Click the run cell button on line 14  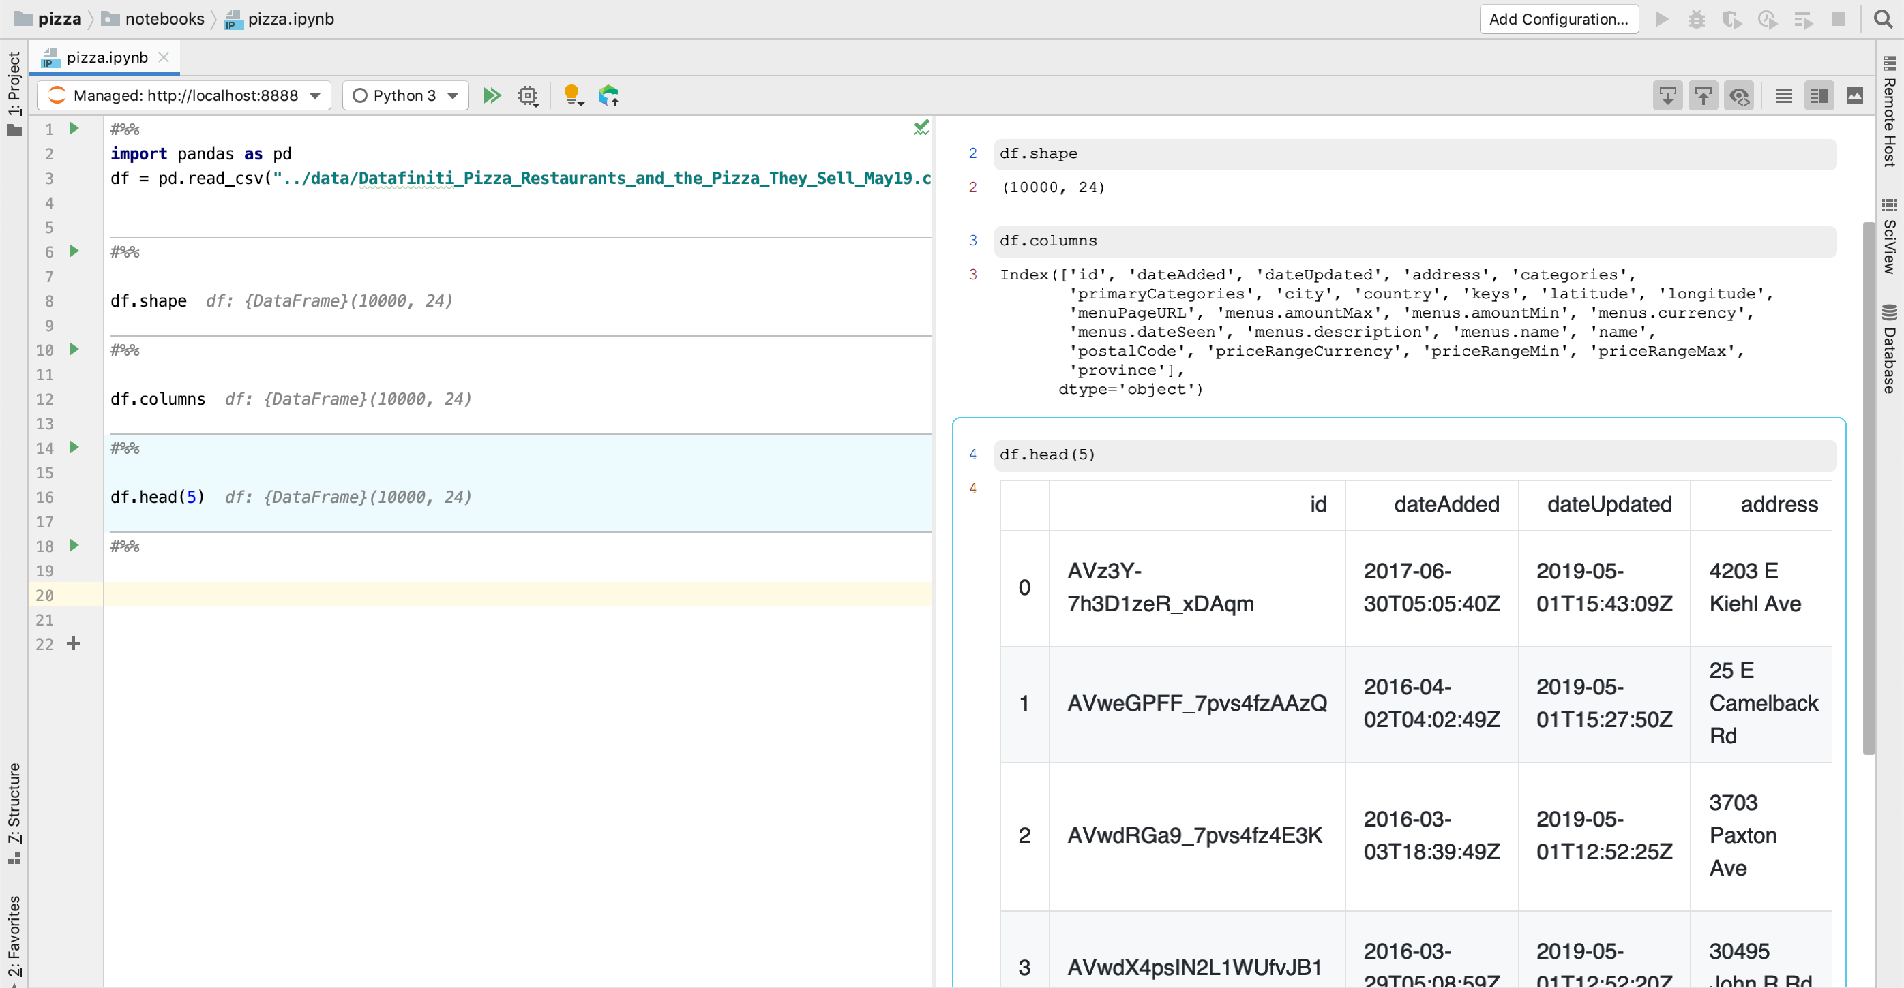74,448
